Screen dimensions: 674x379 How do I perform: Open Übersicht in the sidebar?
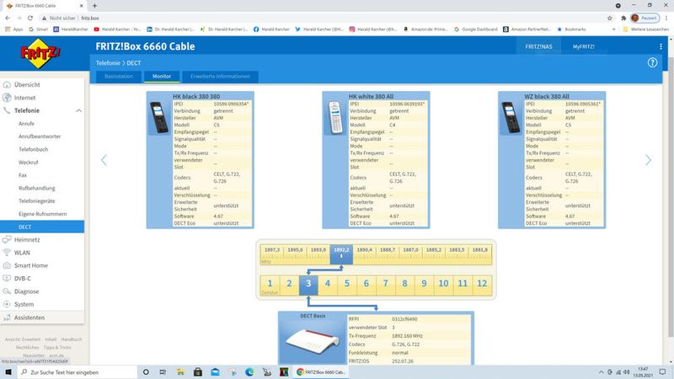(x=27, y=85)
